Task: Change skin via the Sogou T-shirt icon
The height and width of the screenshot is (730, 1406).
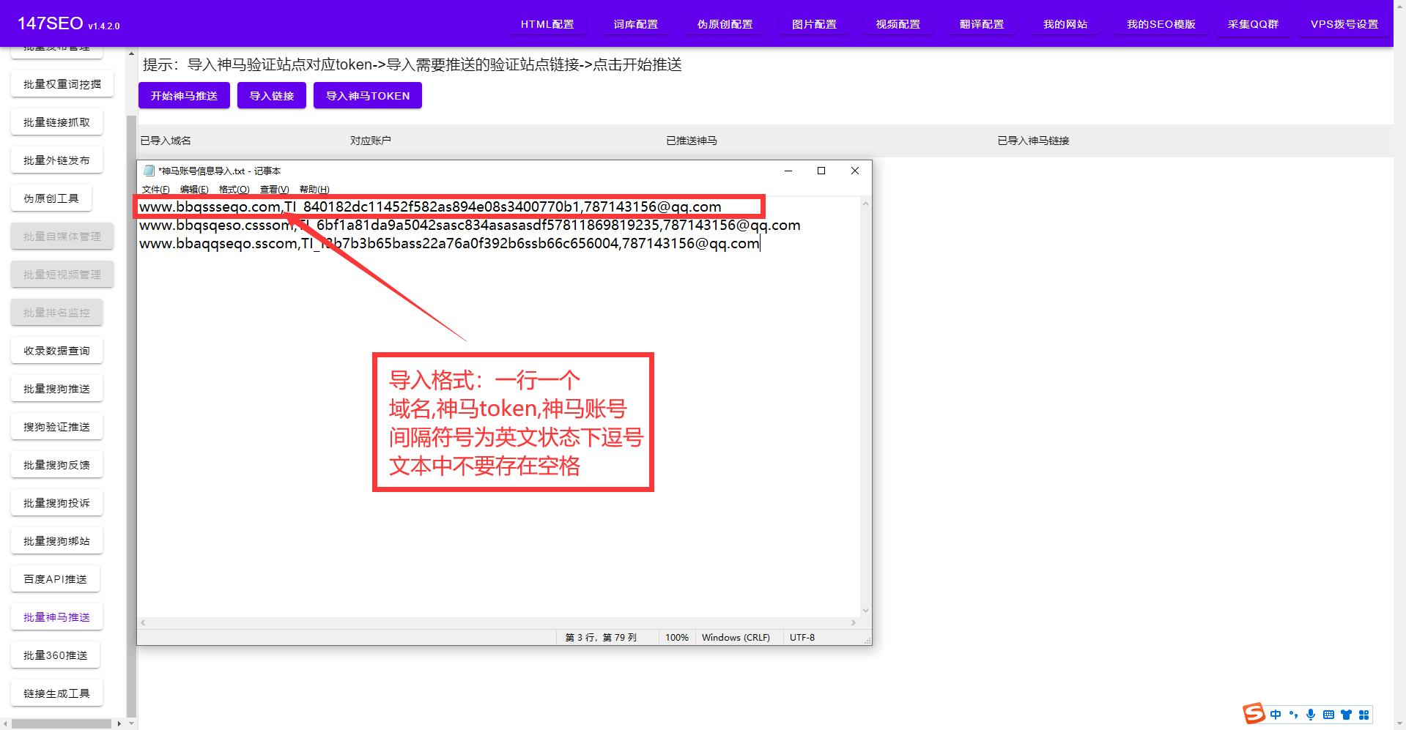Action: (1346, 715)
